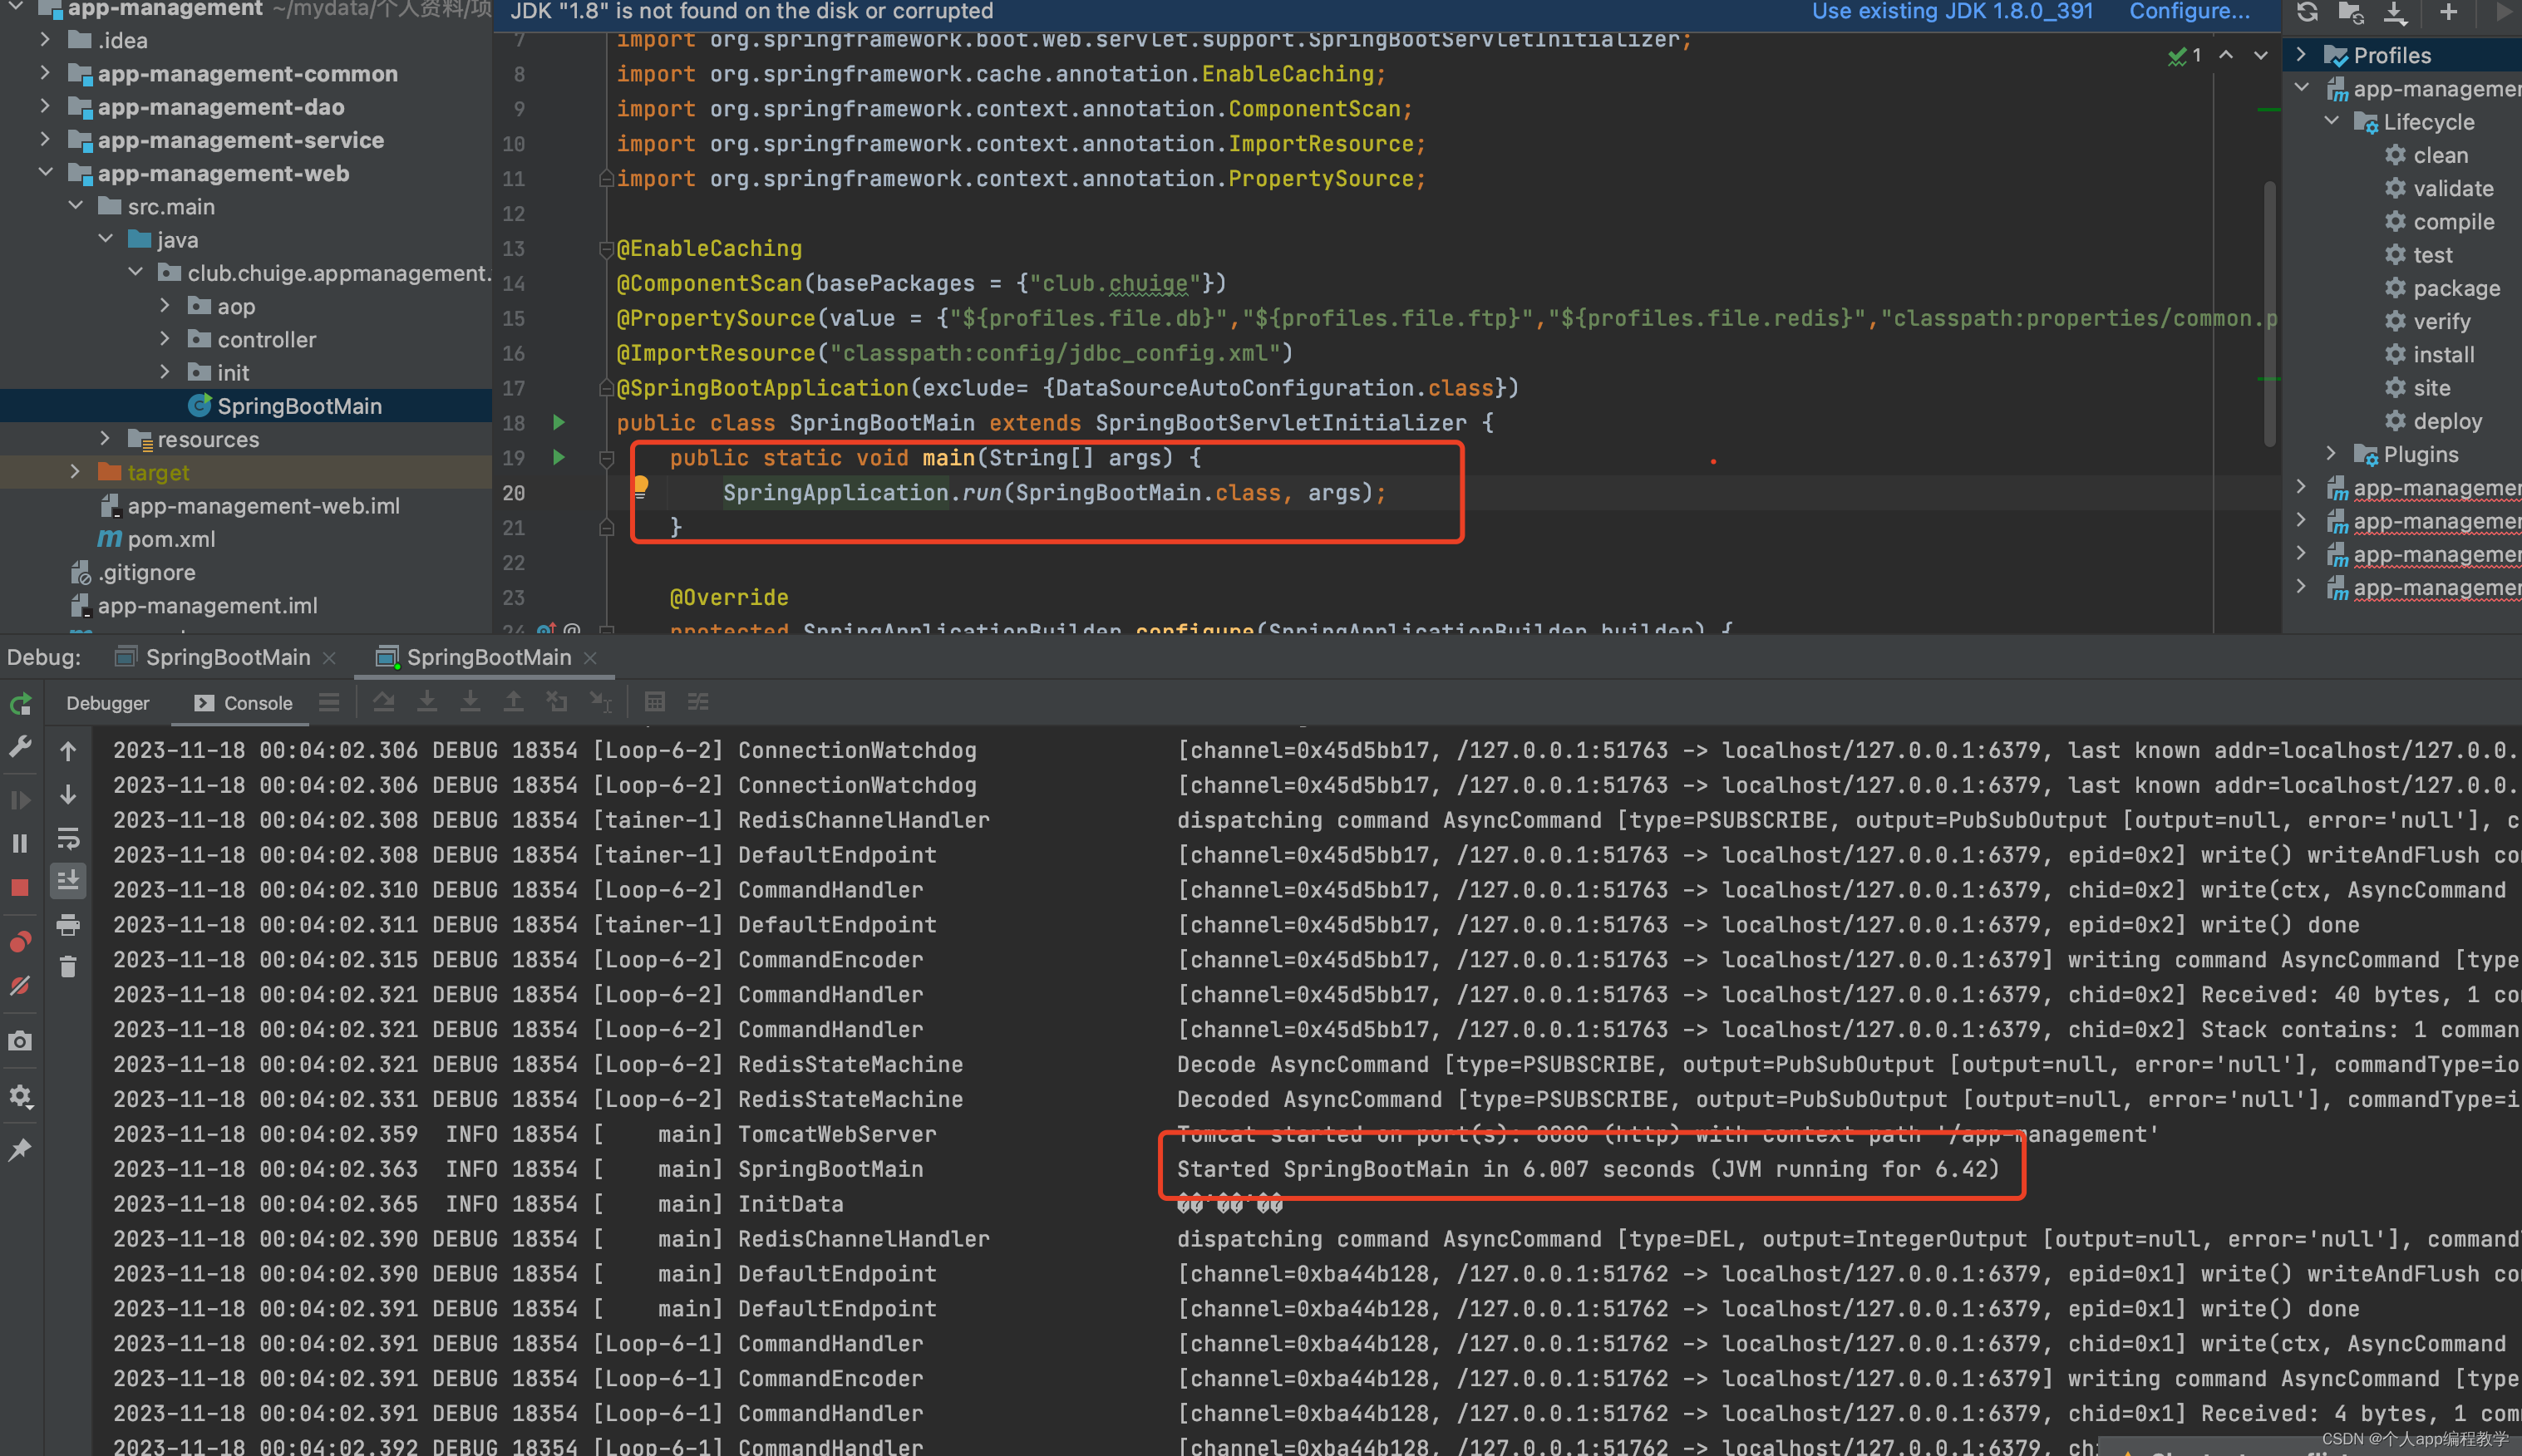Screen dimensions: 2522x1456
Task: Switch to the Debugger tab in debug panel
Action: (x=107, y=702)
